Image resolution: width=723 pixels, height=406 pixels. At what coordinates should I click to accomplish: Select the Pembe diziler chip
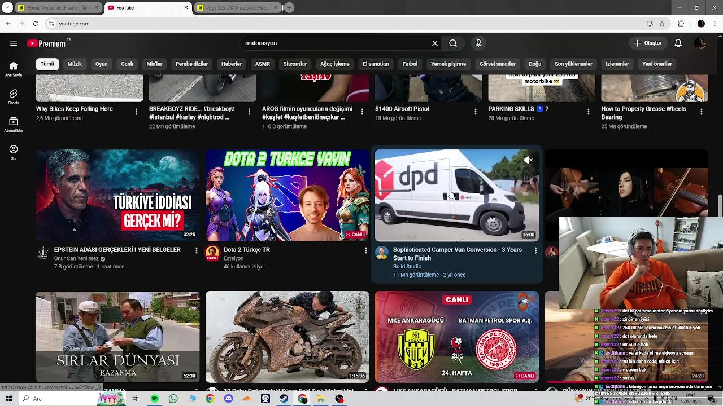pyautogui.click(x=192, y=64)
